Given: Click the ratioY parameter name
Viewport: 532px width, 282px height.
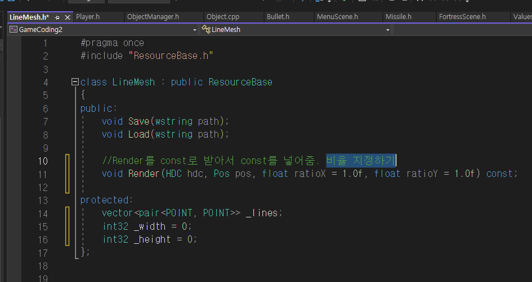Looking at the screenshot, I should (422, 174).
